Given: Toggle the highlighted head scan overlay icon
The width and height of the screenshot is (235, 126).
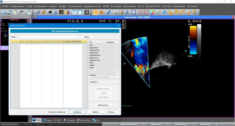Looking at the screenshot, I should click(x=61, y=12).
